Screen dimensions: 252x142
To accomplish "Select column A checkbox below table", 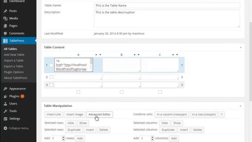I will [78, 92].
